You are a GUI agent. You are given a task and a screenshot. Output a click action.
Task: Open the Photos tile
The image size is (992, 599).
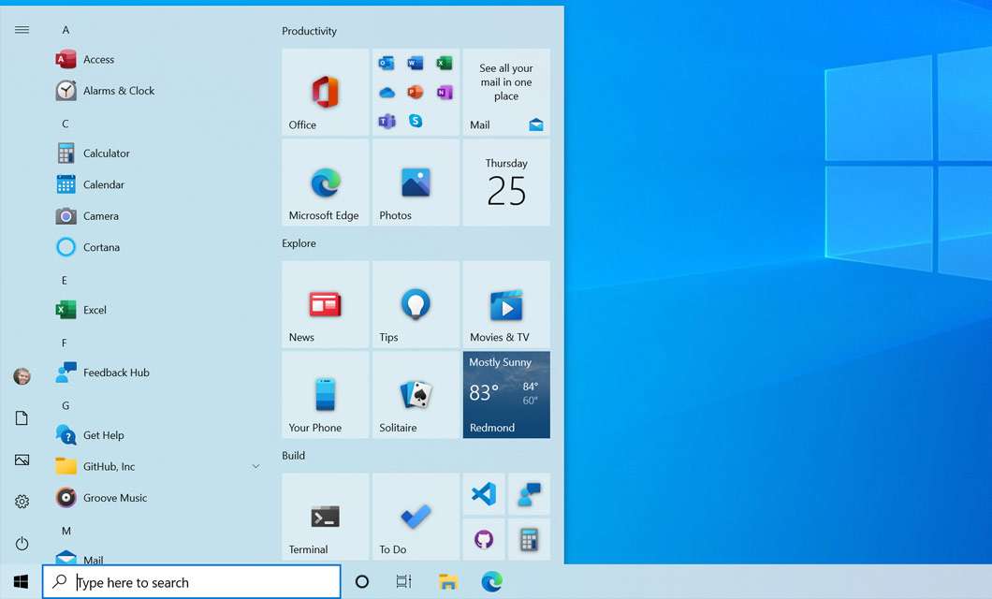(416, 183)
